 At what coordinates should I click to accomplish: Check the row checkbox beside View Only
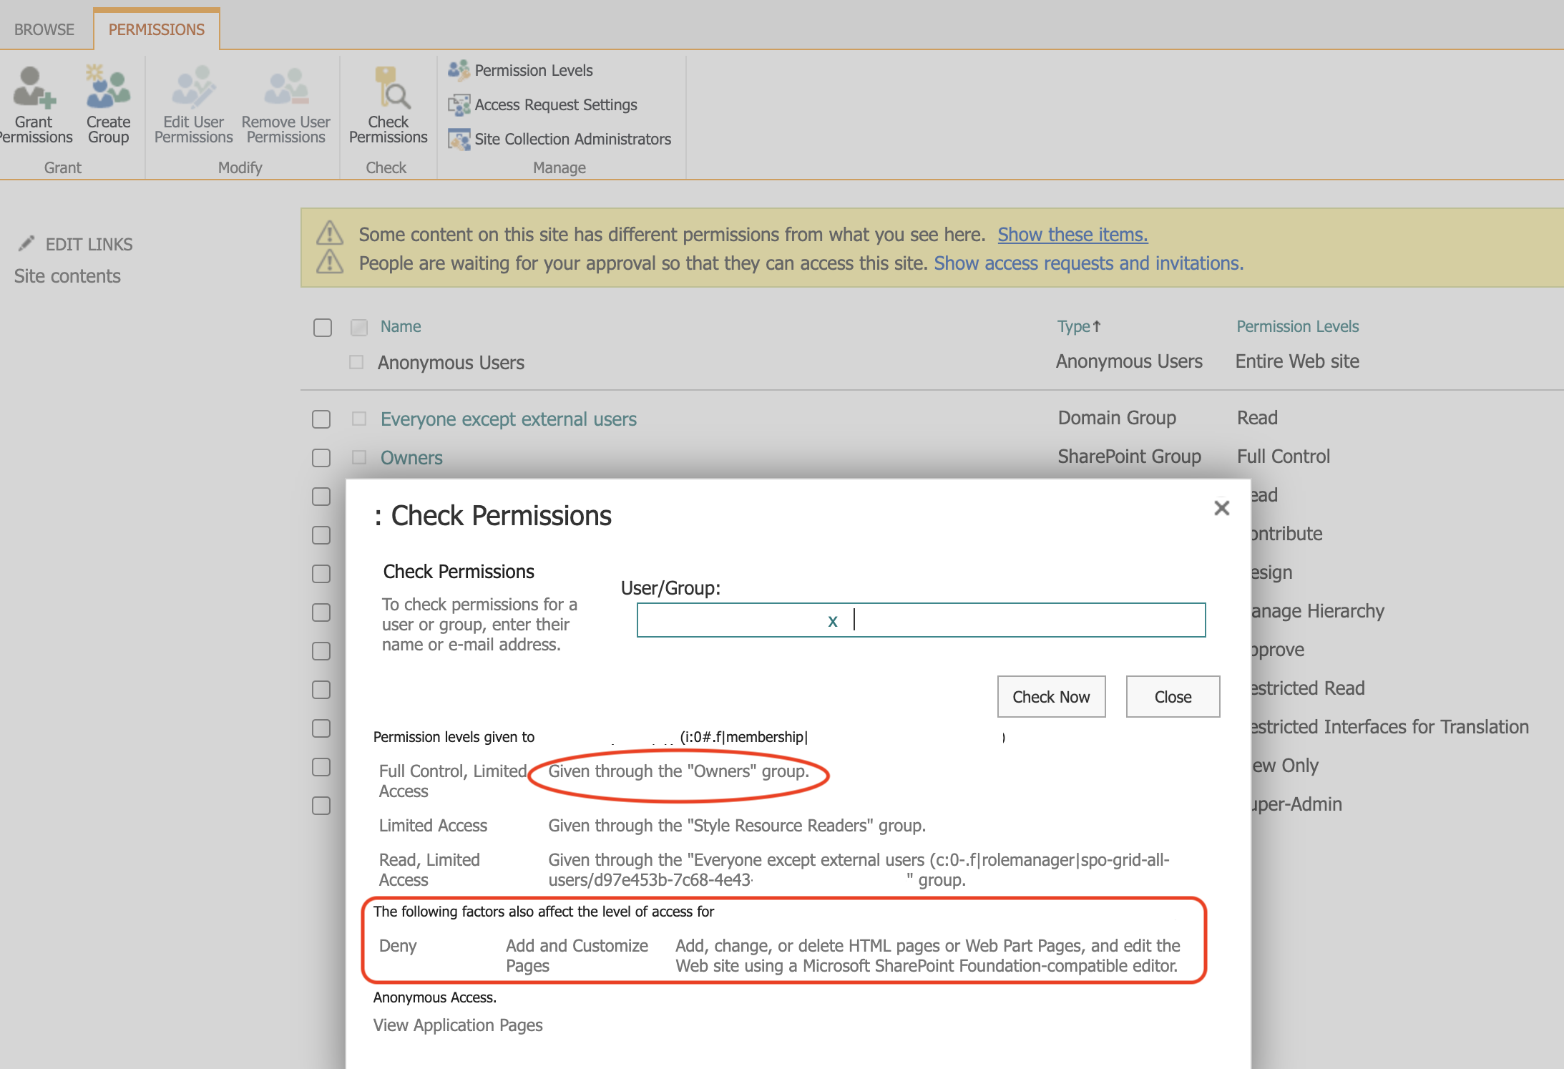click(x=321, y=767)
